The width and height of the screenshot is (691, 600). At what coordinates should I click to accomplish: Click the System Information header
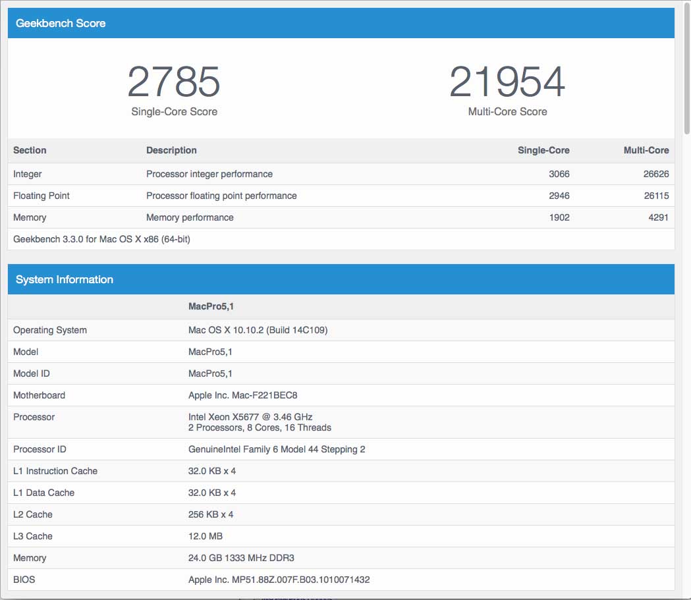(341, 279)
